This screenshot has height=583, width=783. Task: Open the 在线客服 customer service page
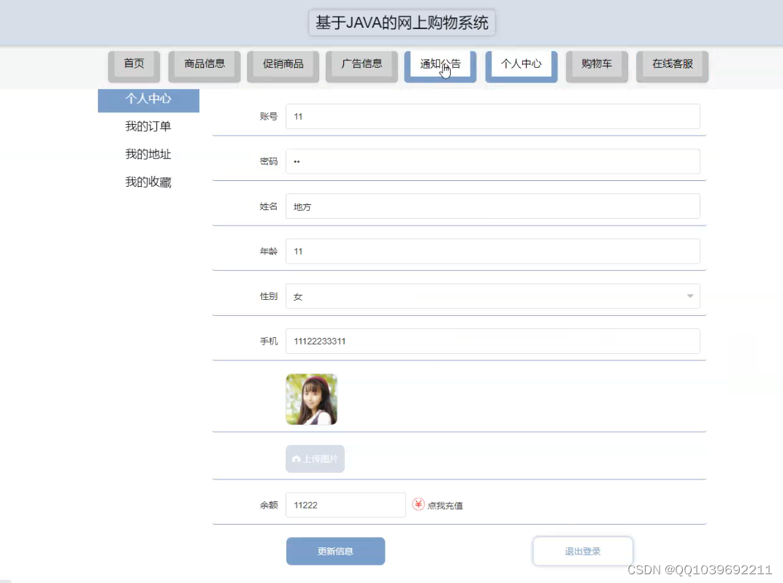click(672, 63)
